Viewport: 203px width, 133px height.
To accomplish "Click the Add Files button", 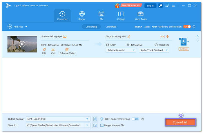I will 16,27.
